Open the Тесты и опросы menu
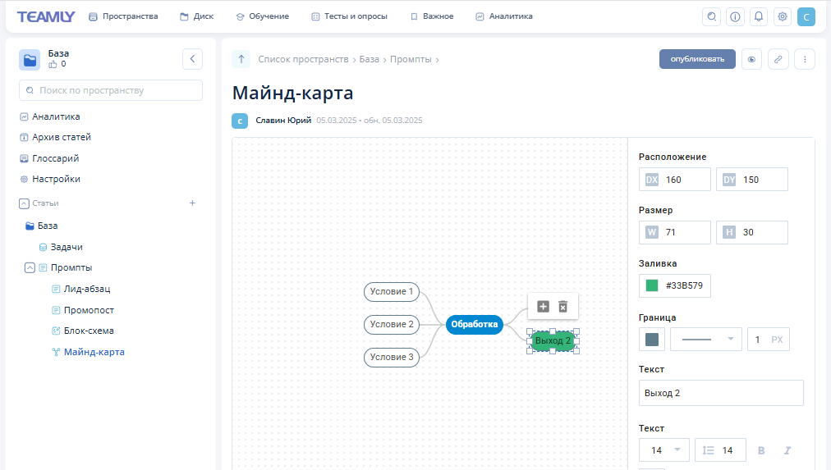 (x=349, y=16)
